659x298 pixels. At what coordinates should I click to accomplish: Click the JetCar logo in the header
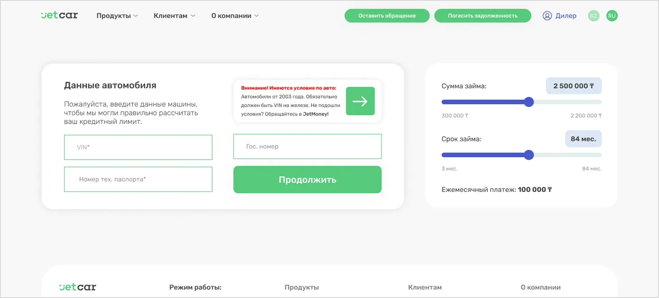tap(59, 15)
